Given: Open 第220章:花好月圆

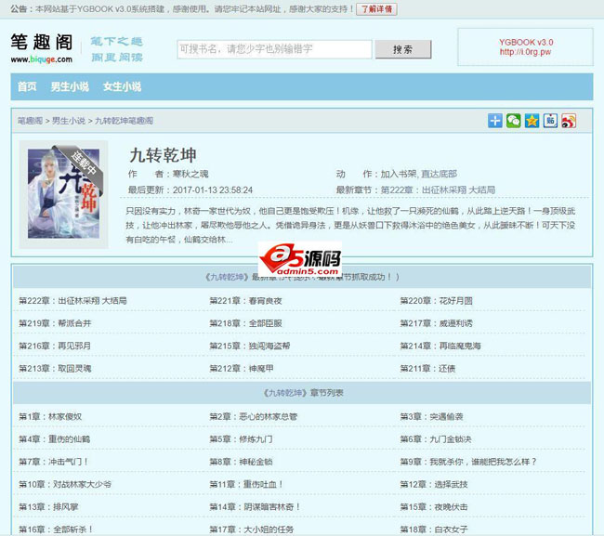Looking at the screenshot, I should pyautogui.click(x=436, y=301).
